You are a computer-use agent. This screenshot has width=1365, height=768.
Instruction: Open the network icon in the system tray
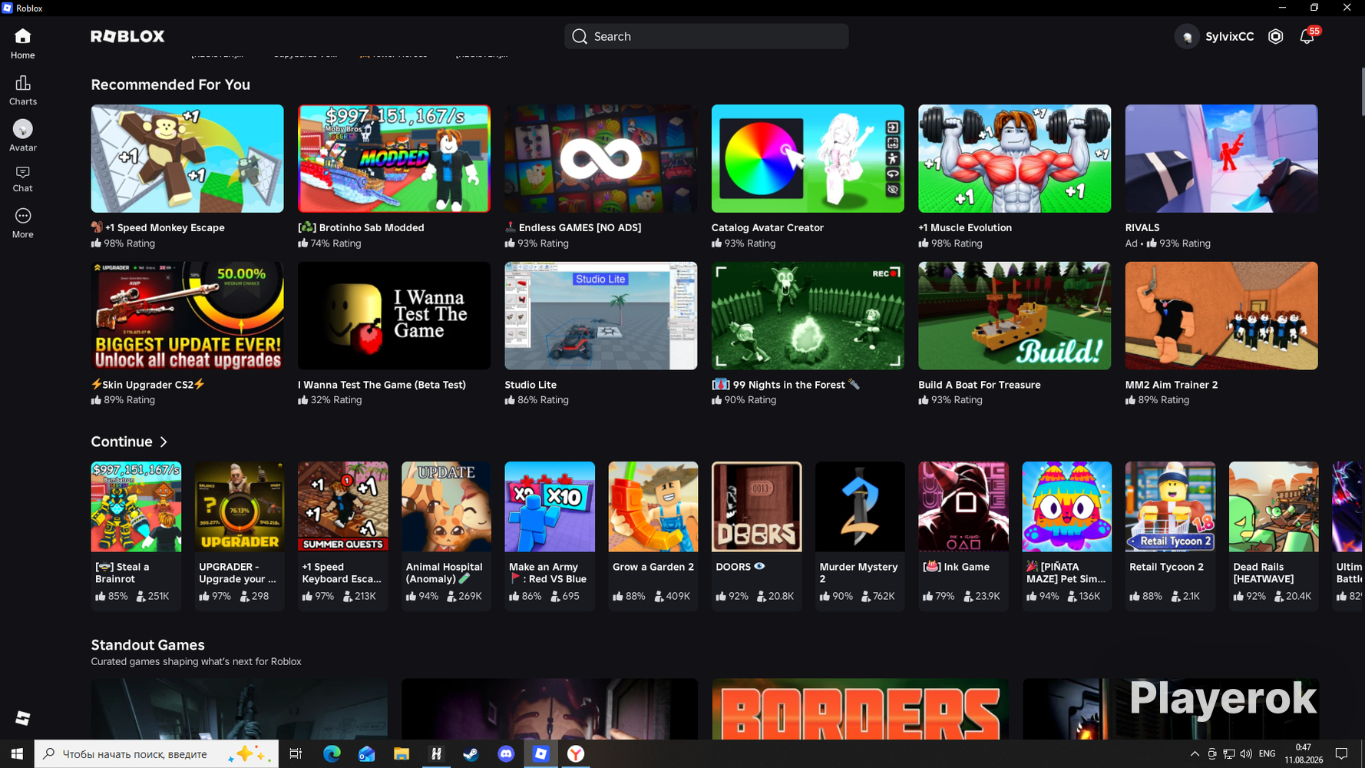[x=1228, y=754]
